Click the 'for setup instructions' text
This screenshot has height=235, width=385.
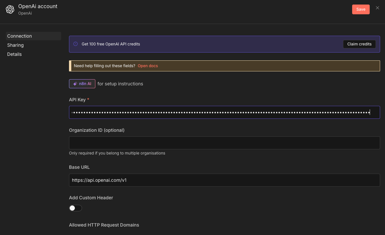pos(120,84)
